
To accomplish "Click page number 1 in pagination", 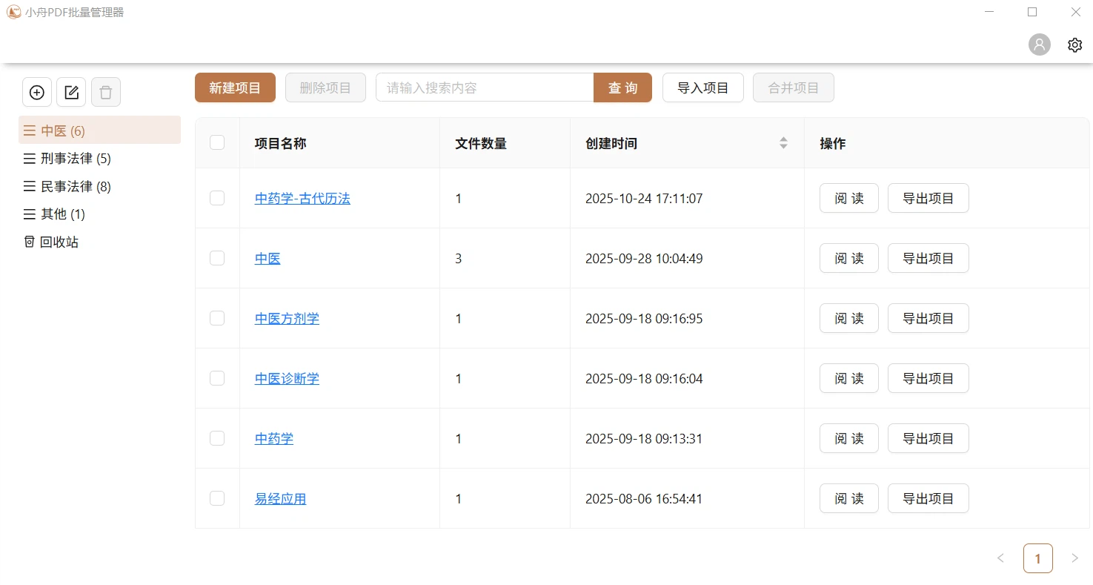I will 1037,558.
